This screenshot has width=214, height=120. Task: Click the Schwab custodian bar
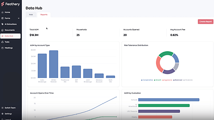pyautogui.click(x=169, y=100)
